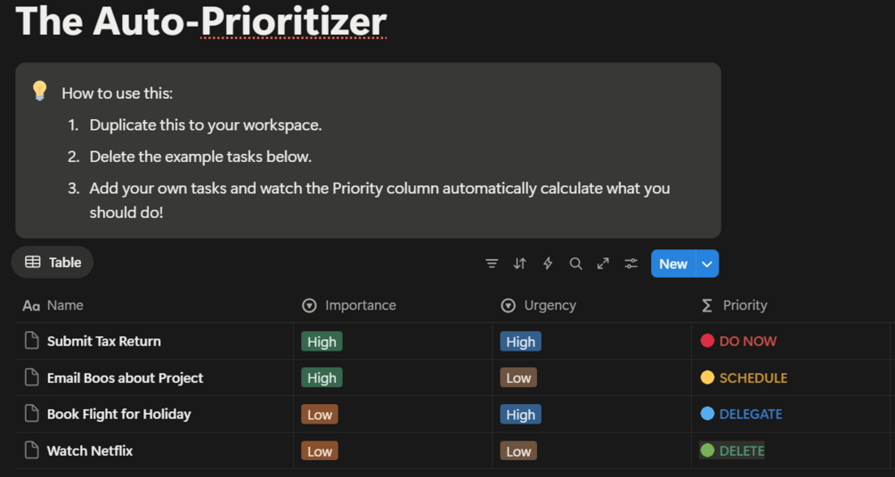Click the filter icon in table toolbar
The width and height of the screenshot is (895, 477).
click(x=492, y=263)
